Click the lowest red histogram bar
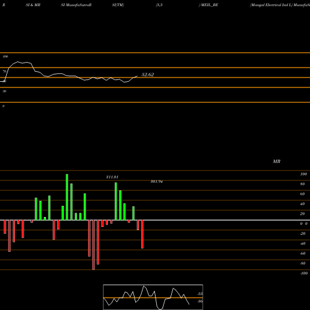310x310 pixels. pyautogui.click(x=94, y=245)
